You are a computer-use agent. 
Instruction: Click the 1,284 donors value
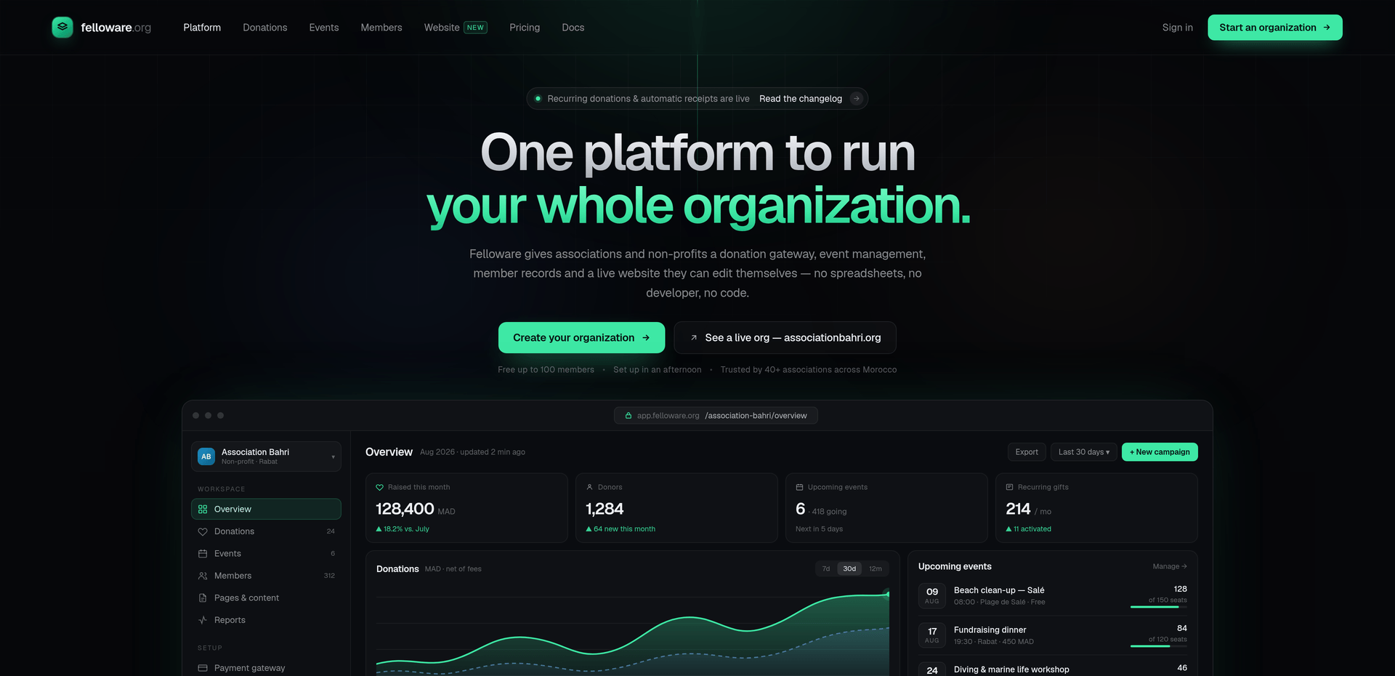tap(604, 509)
